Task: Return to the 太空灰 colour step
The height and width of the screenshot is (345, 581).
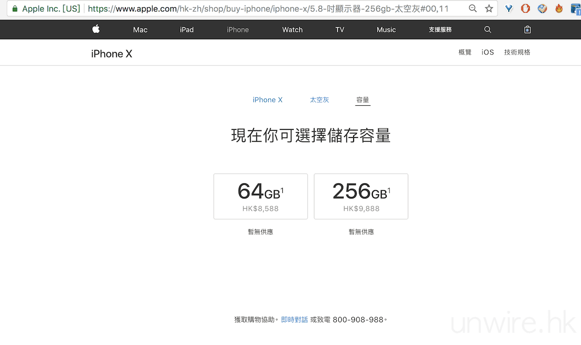Action: [x=319, y=100]
